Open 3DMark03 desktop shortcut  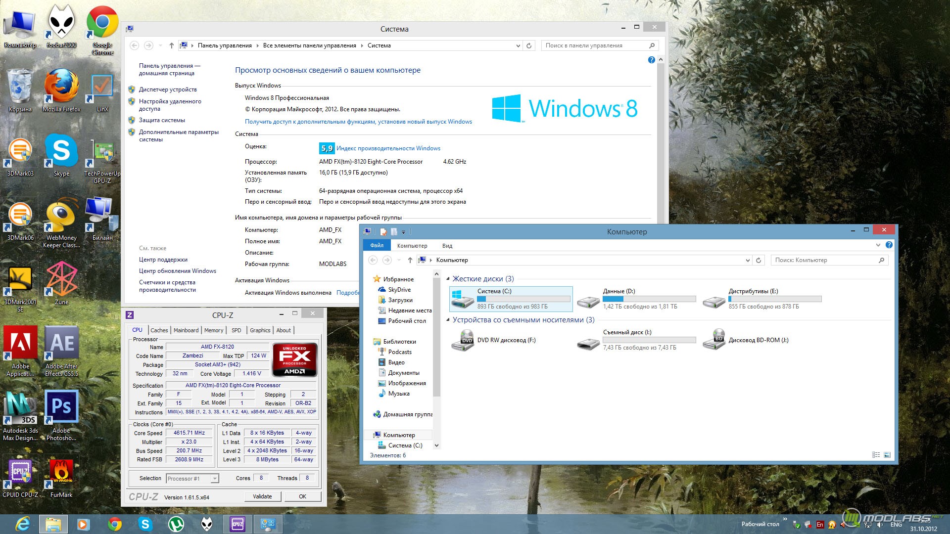tap(20, 157)
